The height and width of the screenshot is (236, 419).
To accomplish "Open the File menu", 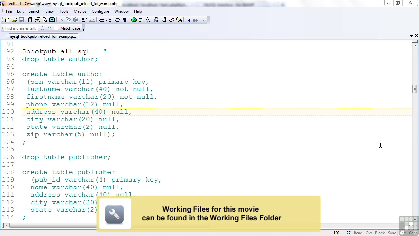I will point(9,11).
